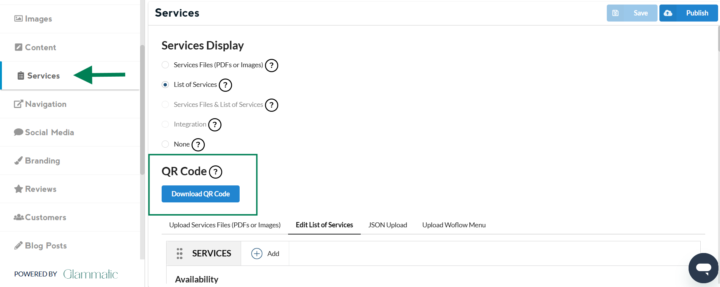Viewport: 720px width, 287px height.
Task: Click help icon next to List of Services
Action: [226, 85]
